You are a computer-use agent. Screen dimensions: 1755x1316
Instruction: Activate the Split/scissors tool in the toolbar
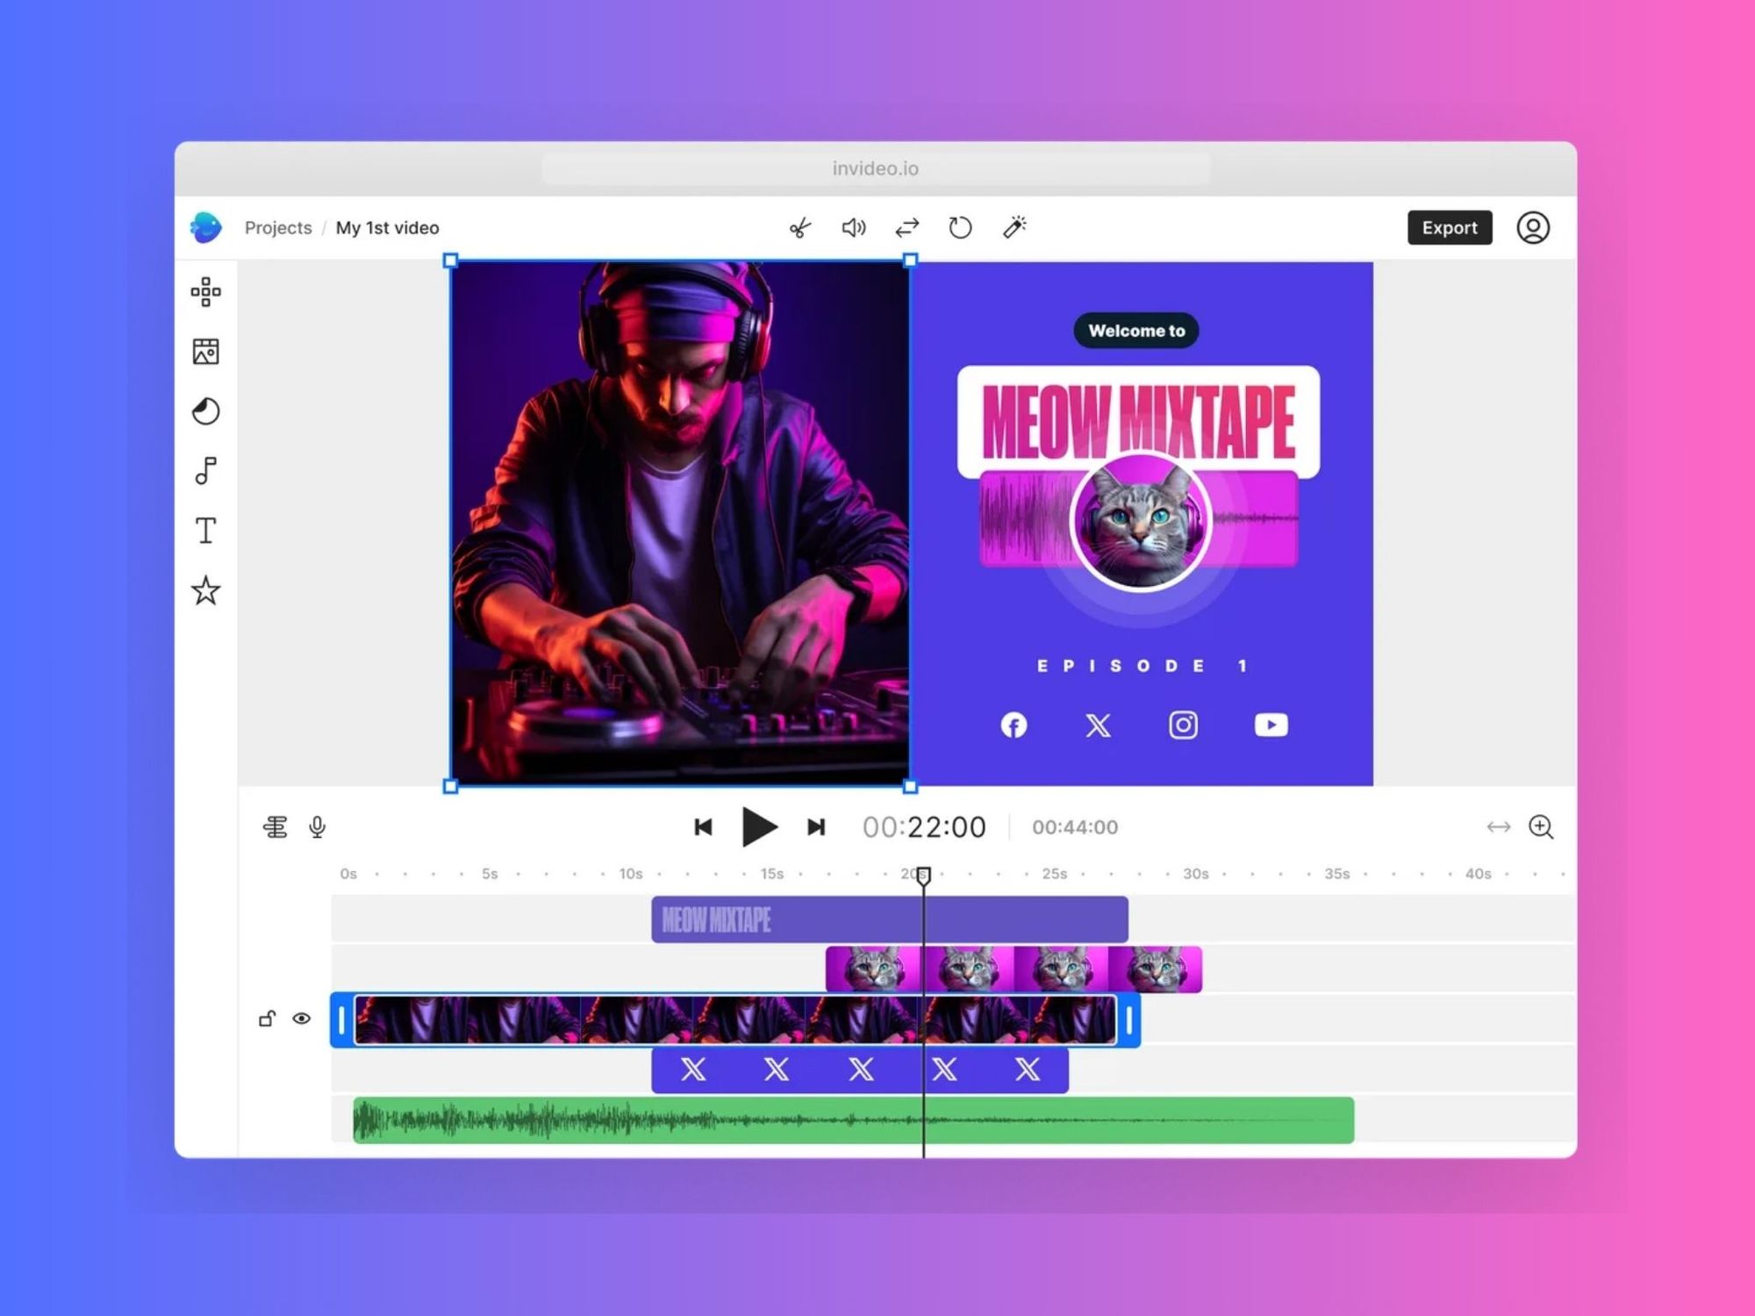click(x=799, y=227)
